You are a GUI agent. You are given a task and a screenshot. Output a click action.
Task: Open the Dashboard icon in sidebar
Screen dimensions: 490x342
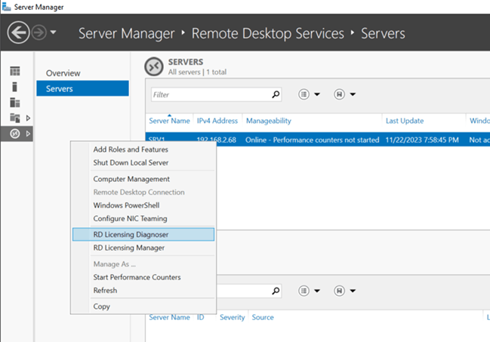pyautogui.click(x=14, y=71)
